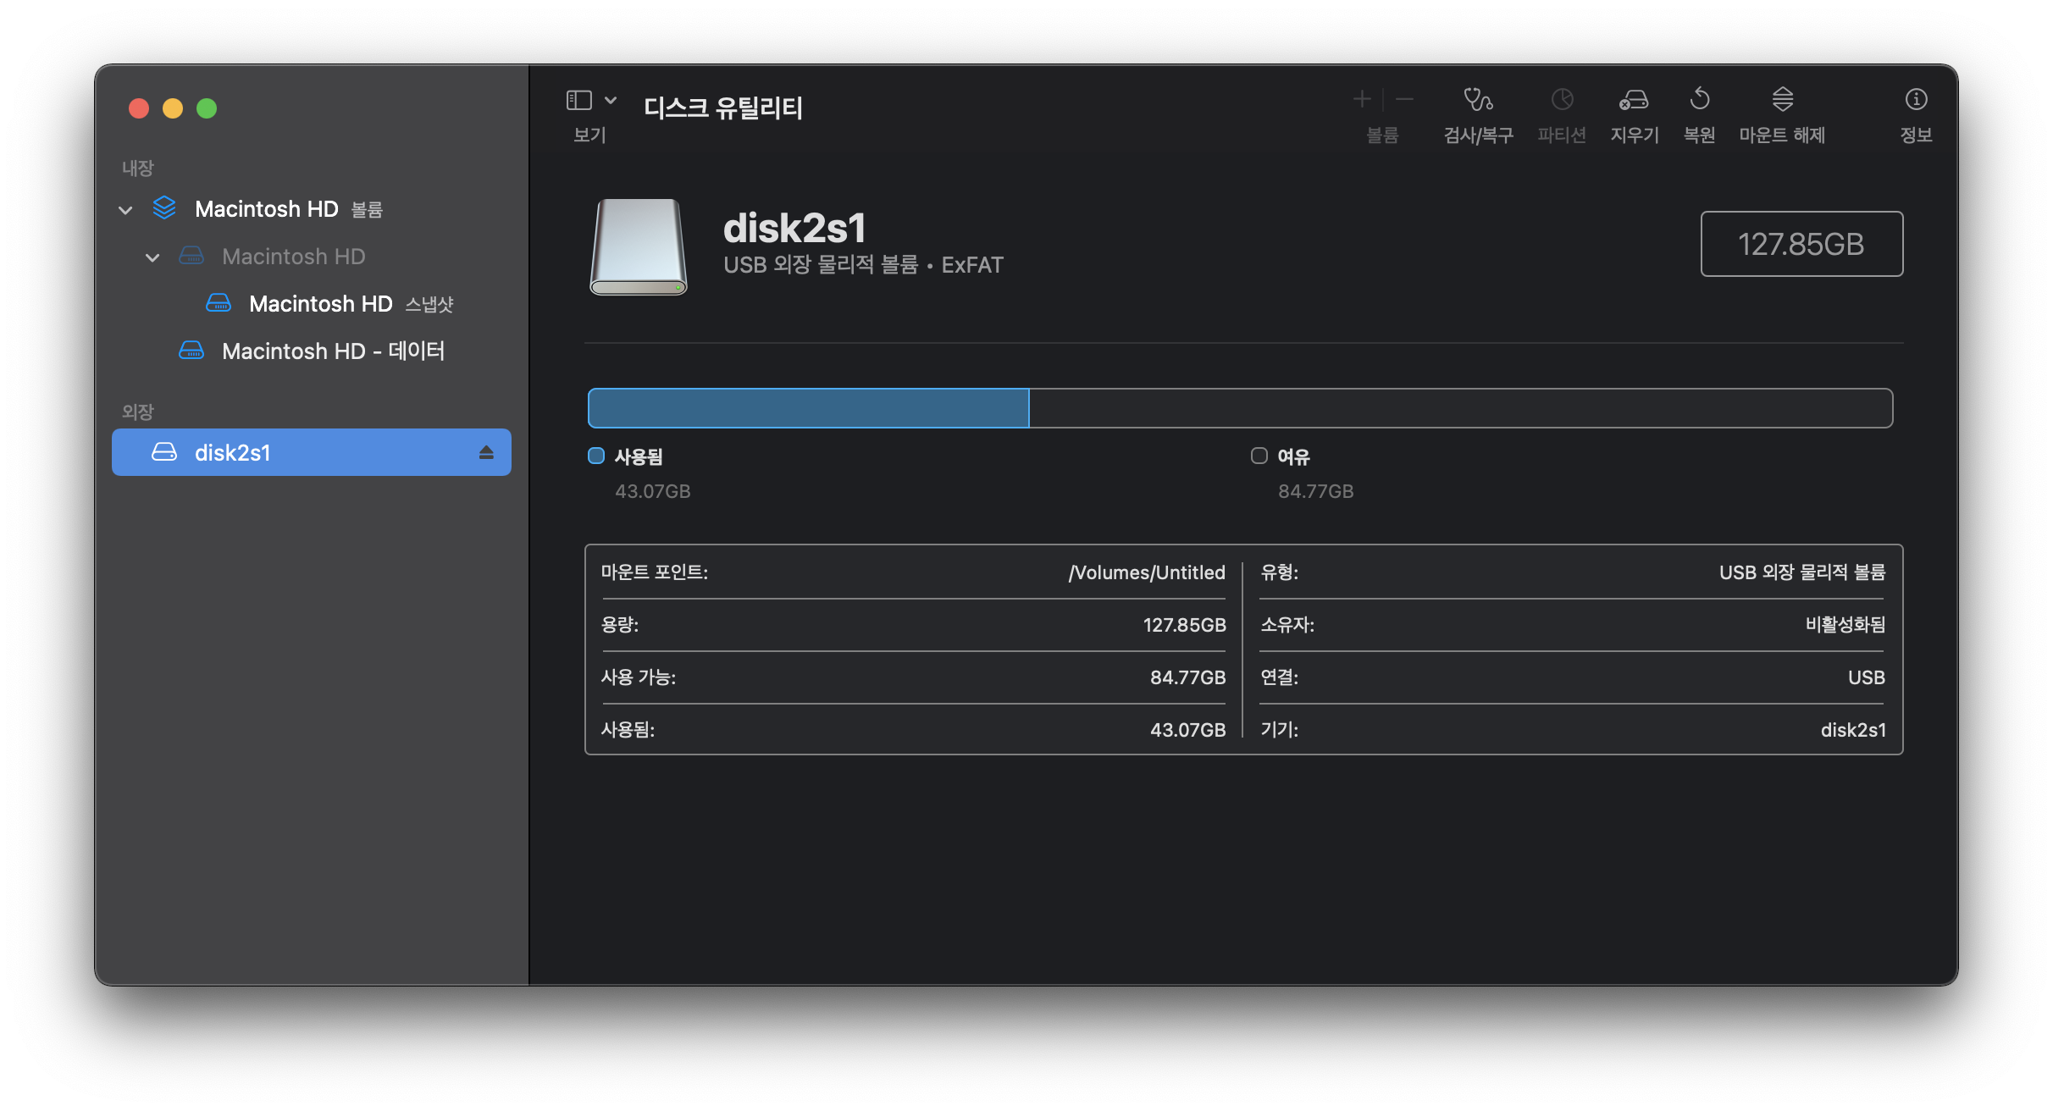2053x1111 pixels.
Task: Open the View (보기) dropdown chevron
Action: click(x=611, y=100)
